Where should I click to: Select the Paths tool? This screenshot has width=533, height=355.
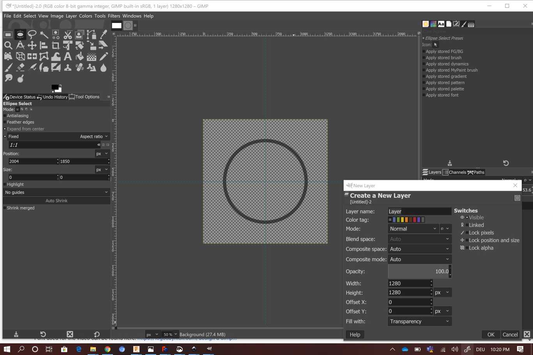coord(92,35)
